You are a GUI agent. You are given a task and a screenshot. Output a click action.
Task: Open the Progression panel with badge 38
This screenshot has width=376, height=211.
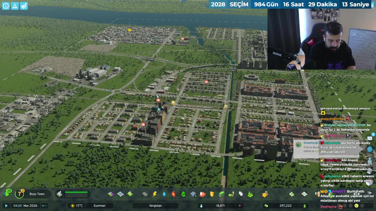pos(7,193)
